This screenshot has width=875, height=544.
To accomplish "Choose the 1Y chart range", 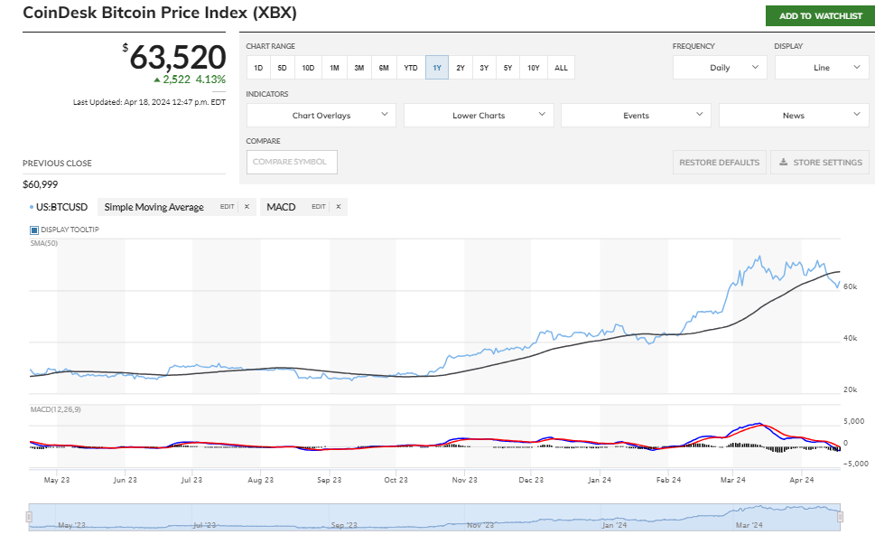I will pos(437,68).
